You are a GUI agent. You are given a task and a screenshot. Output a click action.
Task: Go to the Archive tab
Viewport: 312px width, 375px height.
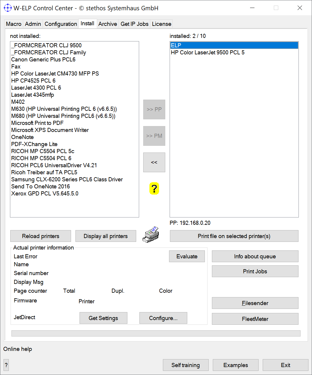coord(108,24)
